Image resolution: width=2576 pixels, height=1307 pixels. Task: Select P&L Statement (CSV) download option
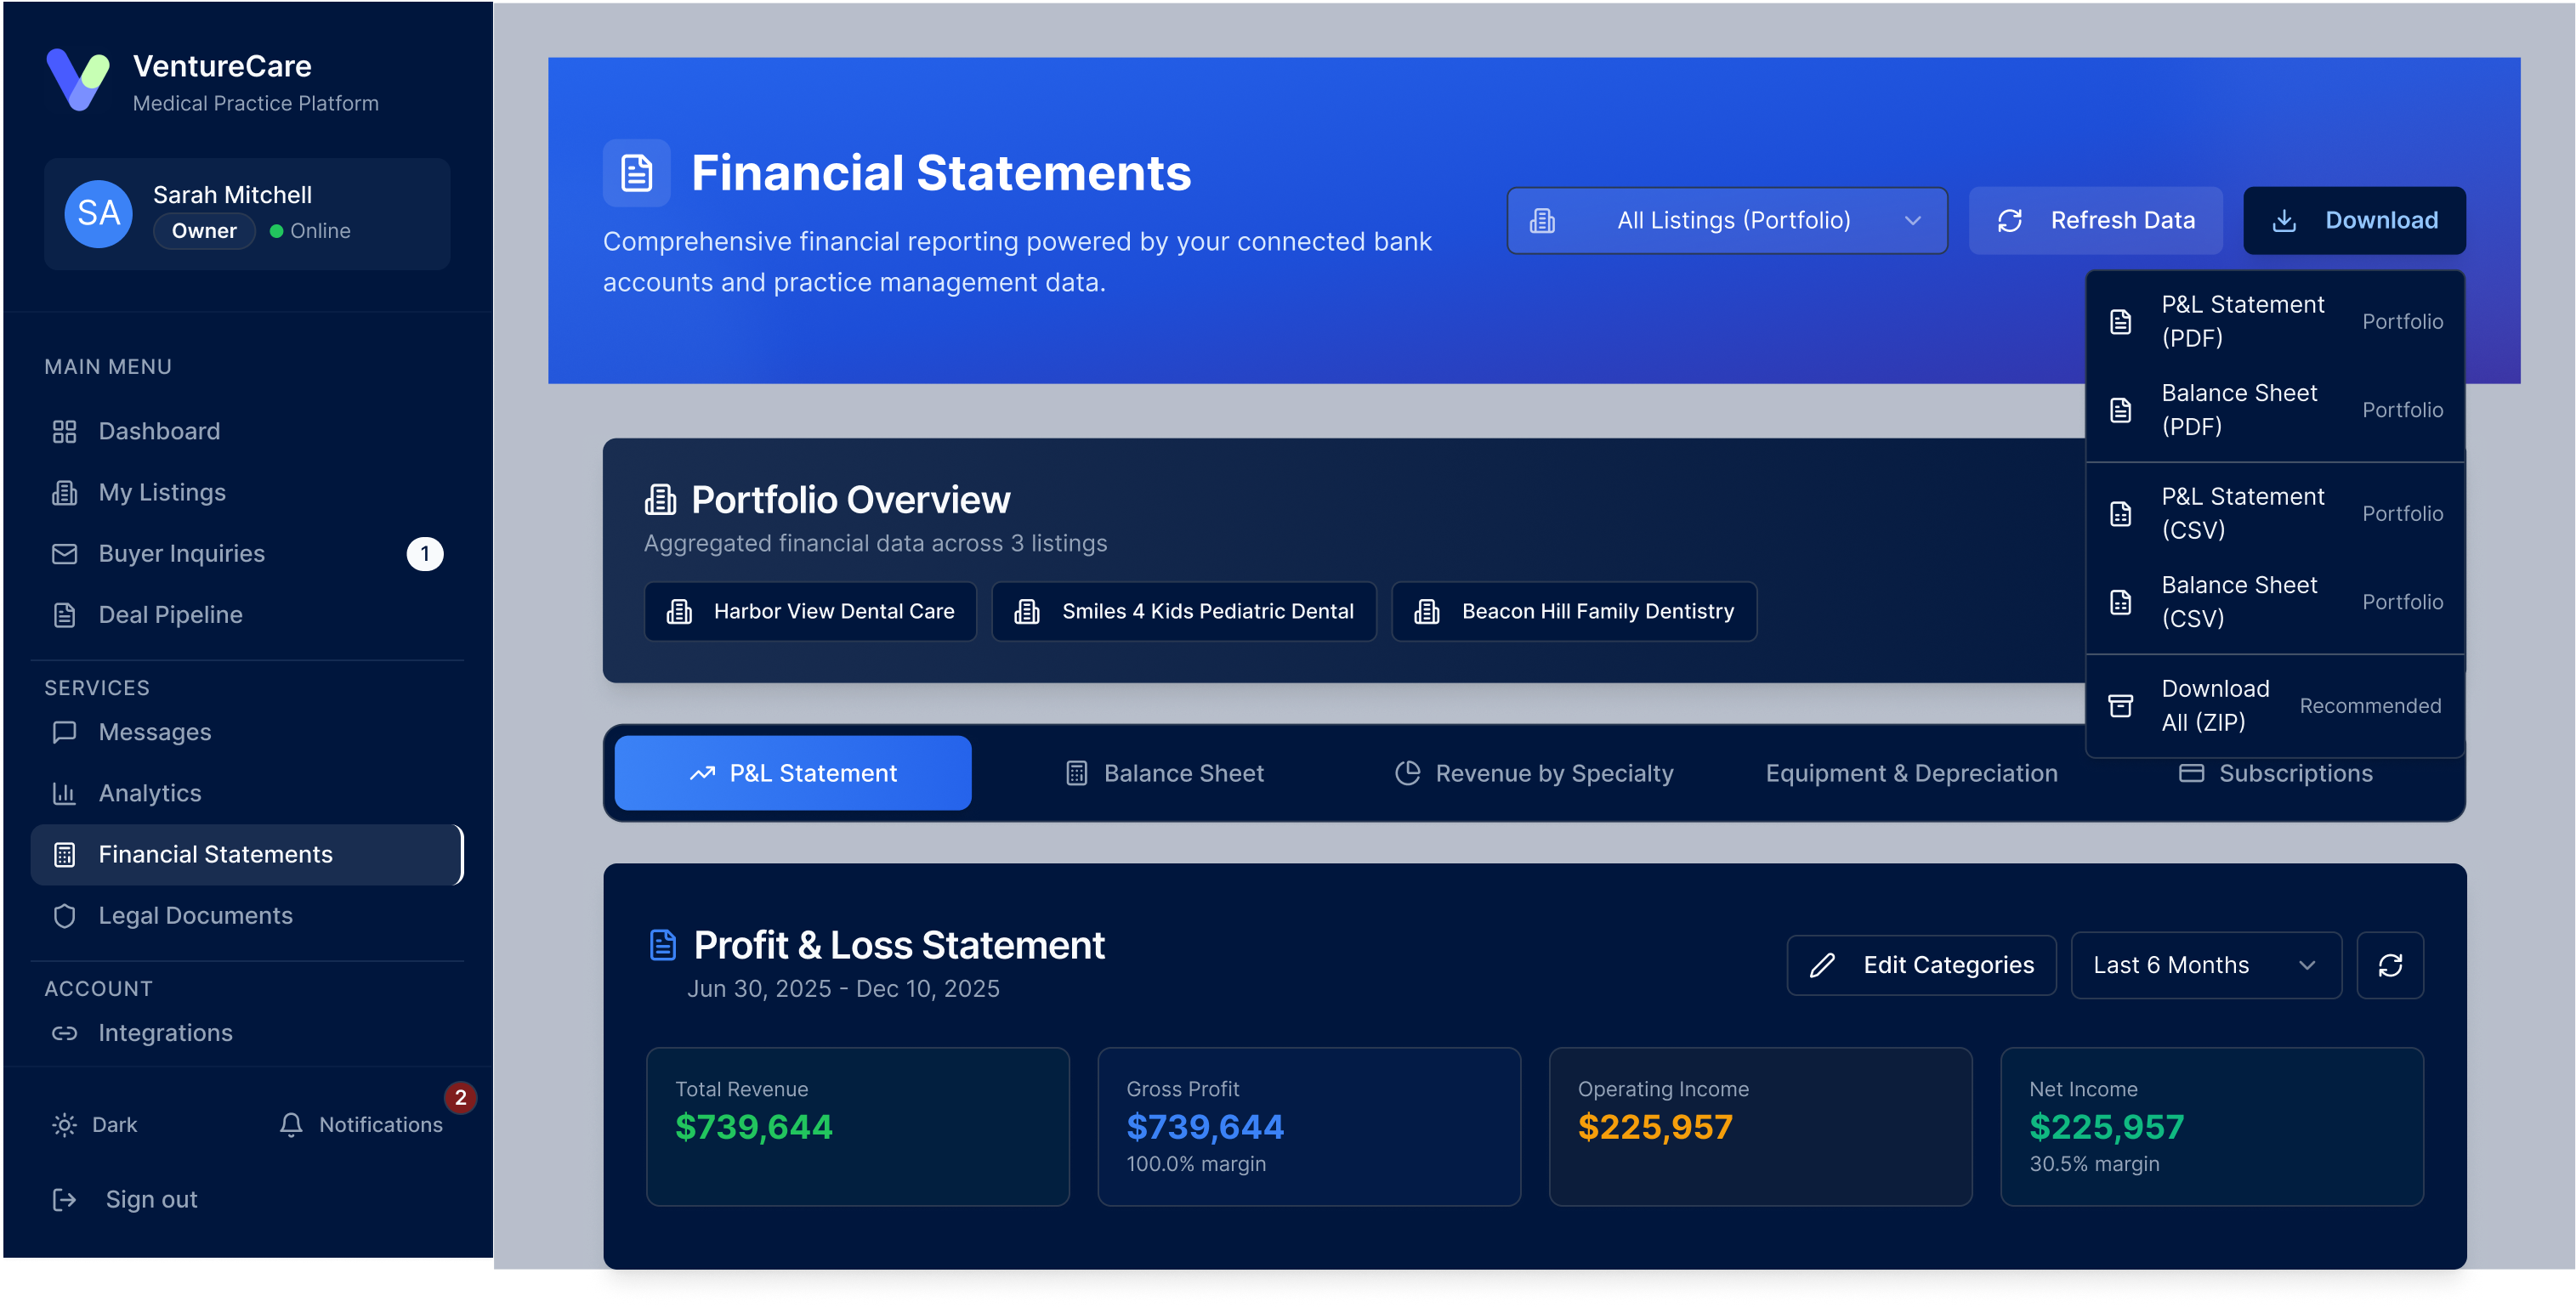point(2274,512)
